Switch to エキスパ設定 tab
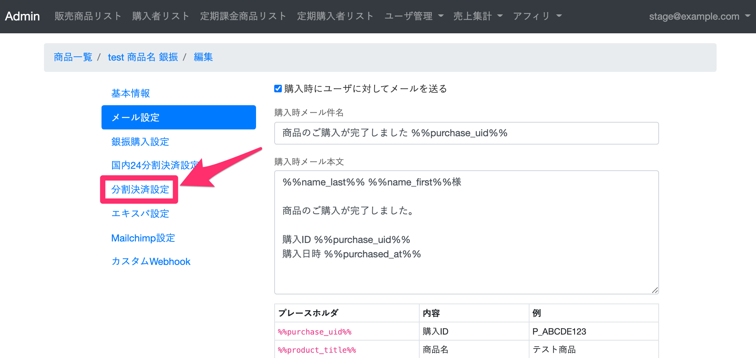This screenshot has width=756, height=358. click(140, 214)
